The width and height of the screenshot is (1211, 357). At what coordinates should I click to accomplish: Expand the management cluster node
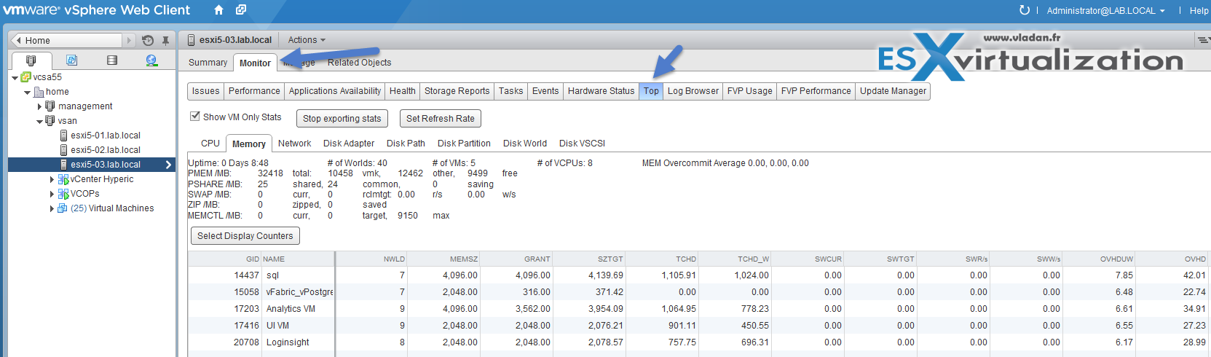[x=39, y=106]
